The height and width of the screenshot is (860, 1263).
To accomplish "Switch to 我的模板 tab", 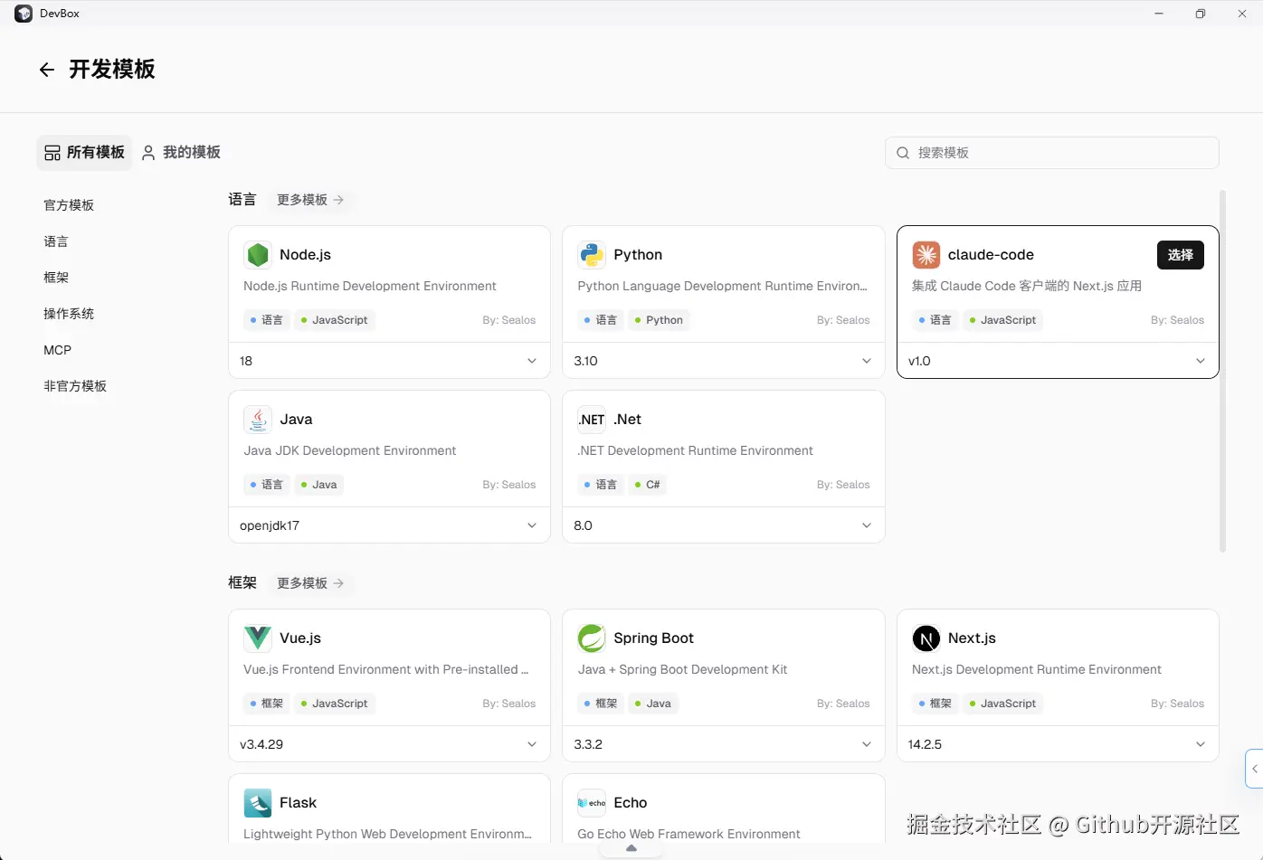I will pyautogui.click(x=181, y=153).
